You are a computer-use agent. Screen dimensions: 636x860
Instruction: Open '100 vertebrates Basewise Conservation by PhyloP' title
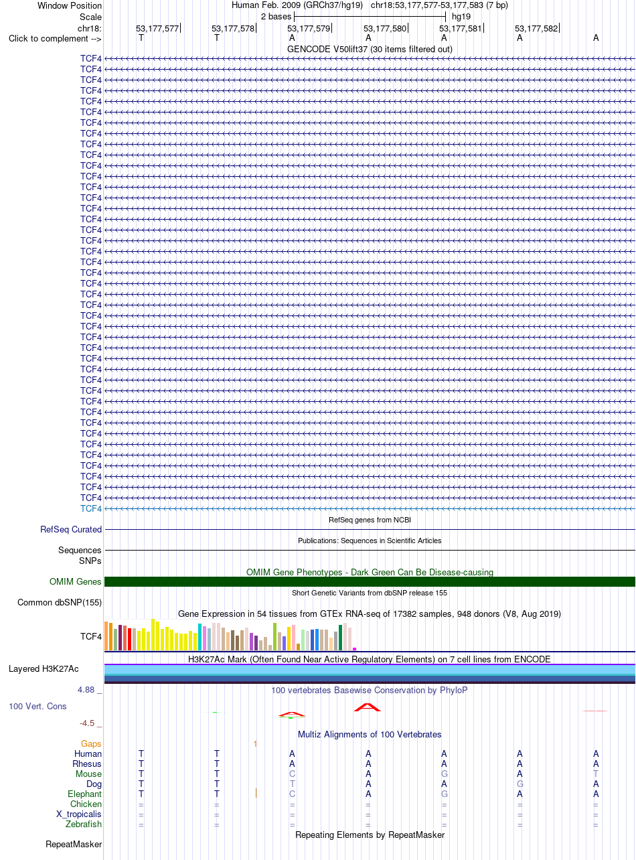click(370, 690)
